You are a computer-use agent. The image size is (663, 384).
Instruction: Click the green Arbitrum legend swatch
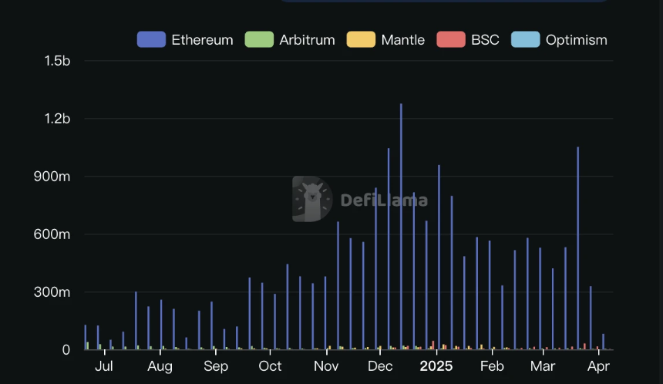point(259,40)
